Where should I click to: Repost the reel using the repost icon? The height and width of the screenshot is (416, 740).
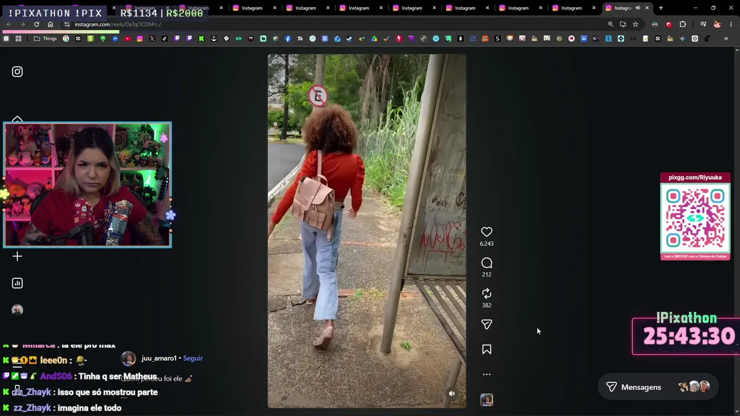click(x=487, y=294)
